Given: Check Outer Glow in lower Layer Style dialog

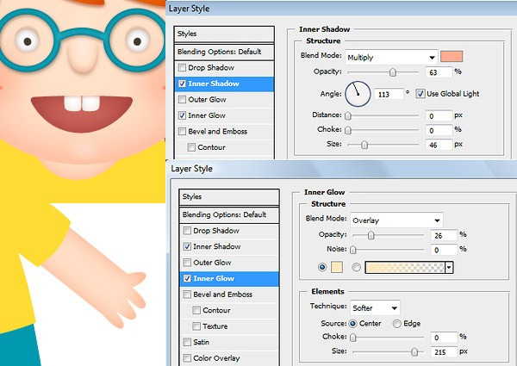Looking at the screenshot, I should coord(187,263).
